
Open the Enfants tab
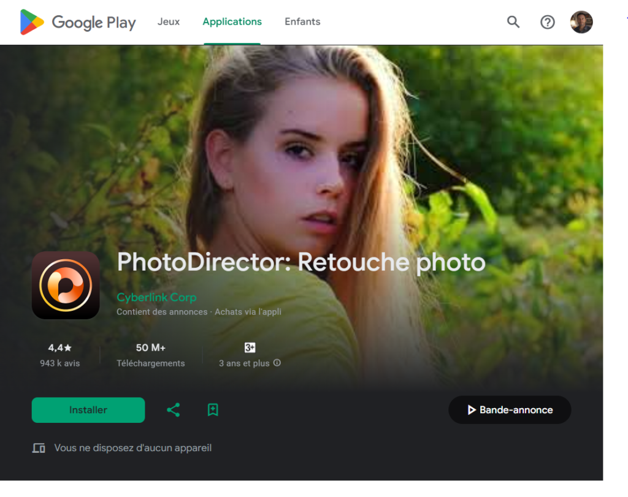coord(302,21)
